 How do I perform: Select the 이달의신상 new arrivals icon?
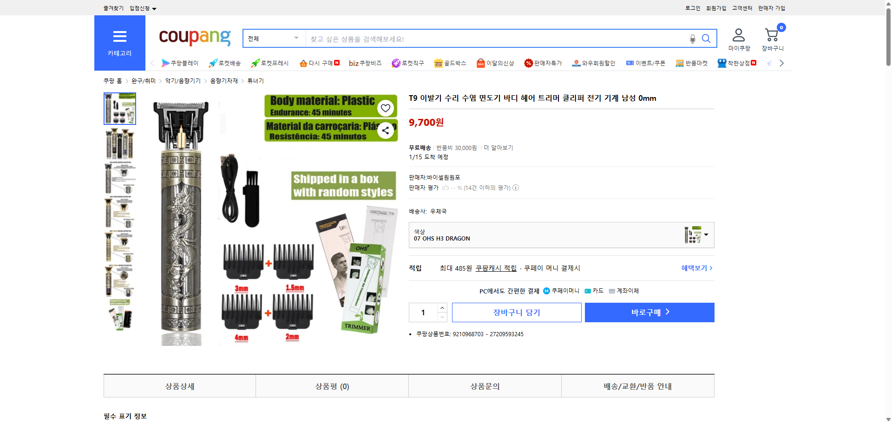(495, 63)
